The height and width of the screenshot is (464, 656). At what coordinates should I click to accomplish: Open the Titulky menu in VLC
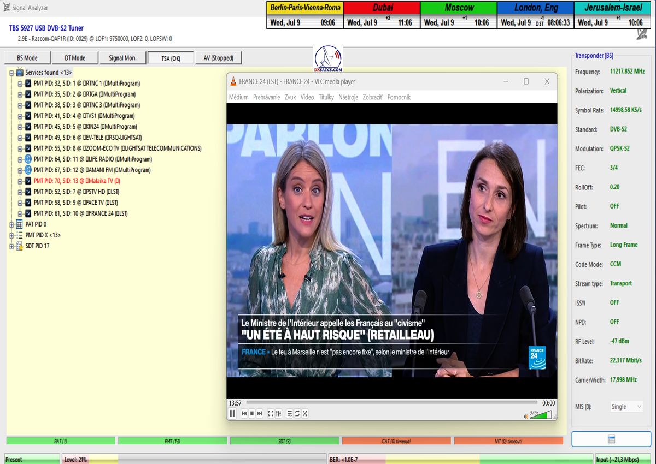(326, 97)
